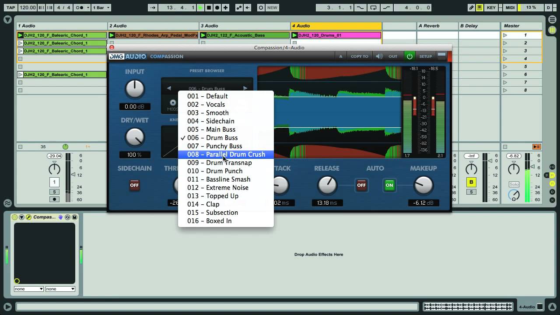Click the transport play button
560x315 pixels.
pyautogui.click(x=200, y=7)
